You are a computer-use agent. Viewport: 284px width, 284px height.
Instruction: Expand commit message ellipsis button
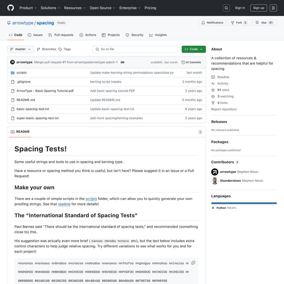click(x=122, y=62)
